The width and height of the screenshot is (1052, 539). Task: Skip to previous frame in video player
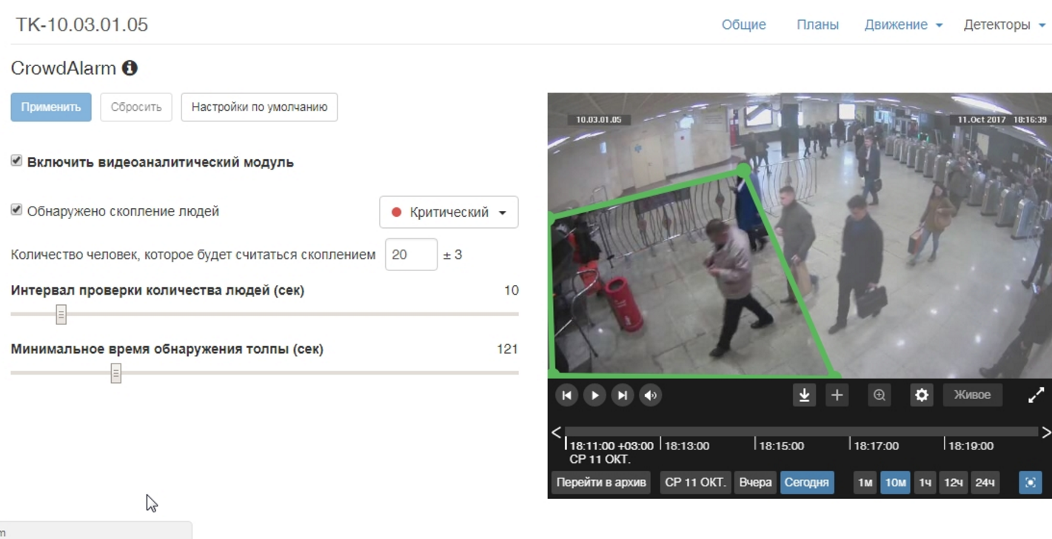566,395
